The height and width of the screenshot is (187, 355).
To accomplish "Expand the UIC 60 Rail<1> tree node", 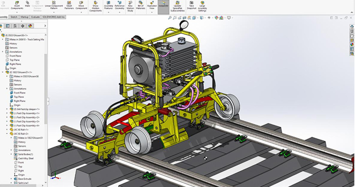I will (7, 130).
